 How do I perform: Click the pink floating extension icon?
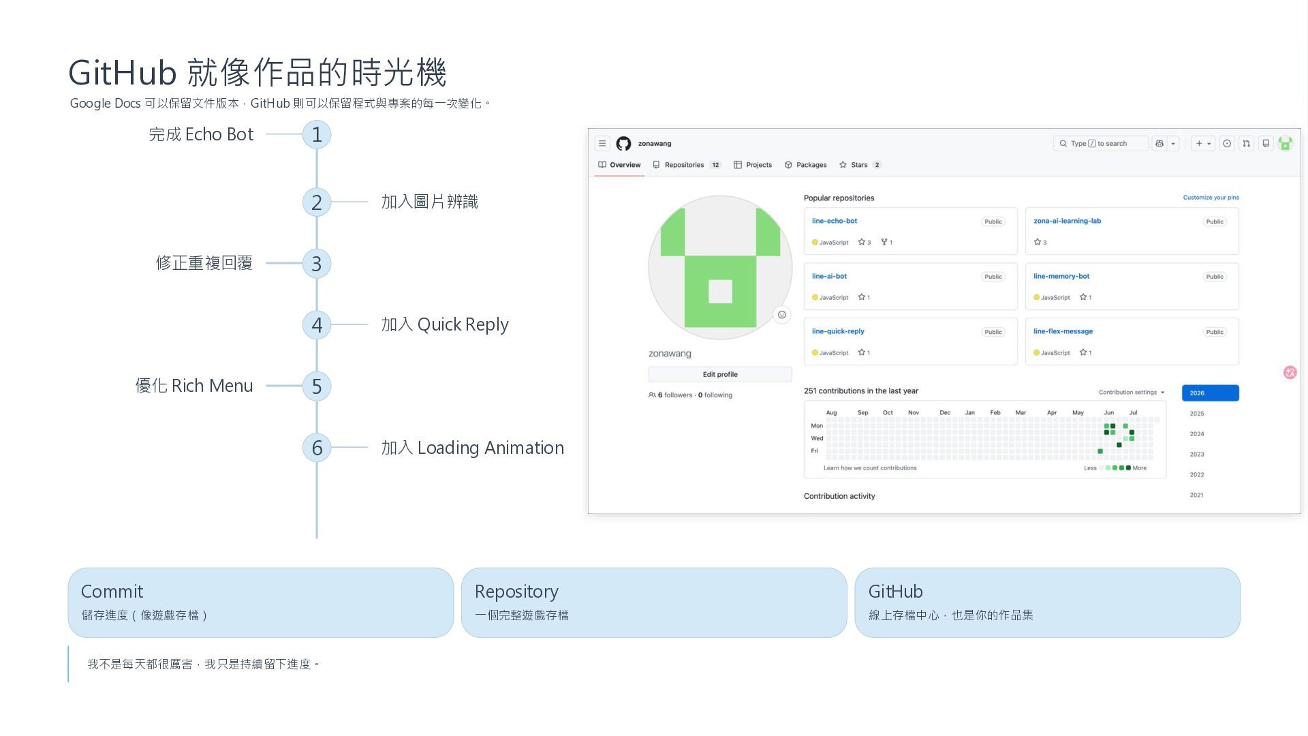[x=1290, y=372]
